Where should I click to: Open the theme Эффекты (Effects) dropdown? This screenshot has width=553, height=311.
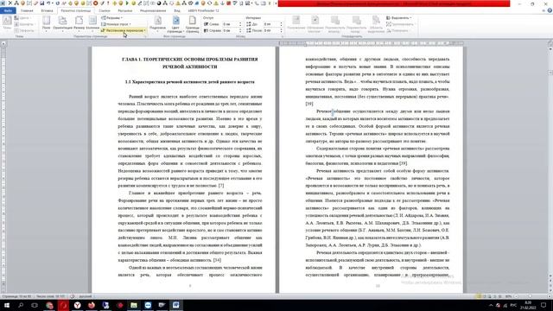[x=24, y=30]
